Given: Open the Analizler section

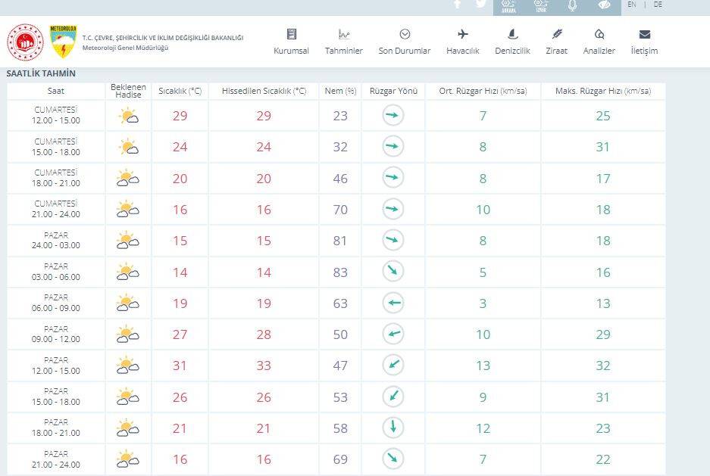Looking at the screenshot, I should tap(599, 42).
